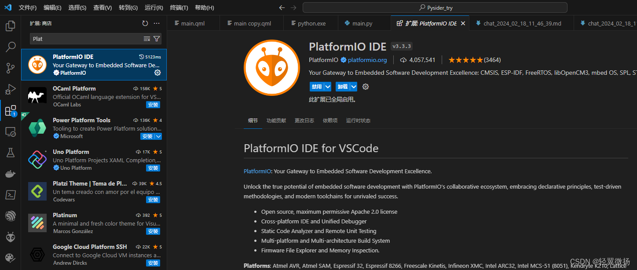Open the 运行(R) menu
Image resolution: width=637 pixels, height=270 pixels.
point(154,8)
